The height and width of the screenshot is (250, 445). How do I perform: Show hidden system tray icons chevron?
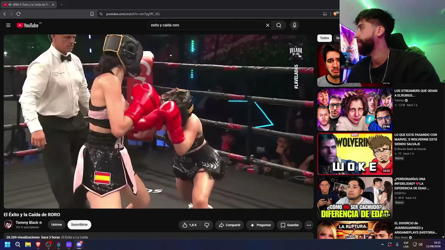pos(382,244)
